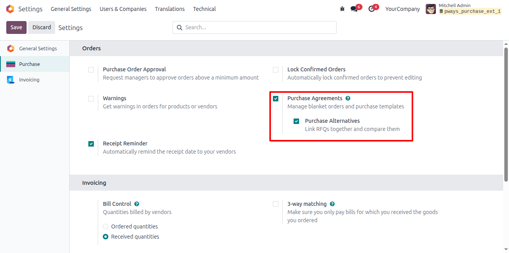Click the Odoo home logo icon
Viewport: 509px width, 253px height.
click(10, 9)
